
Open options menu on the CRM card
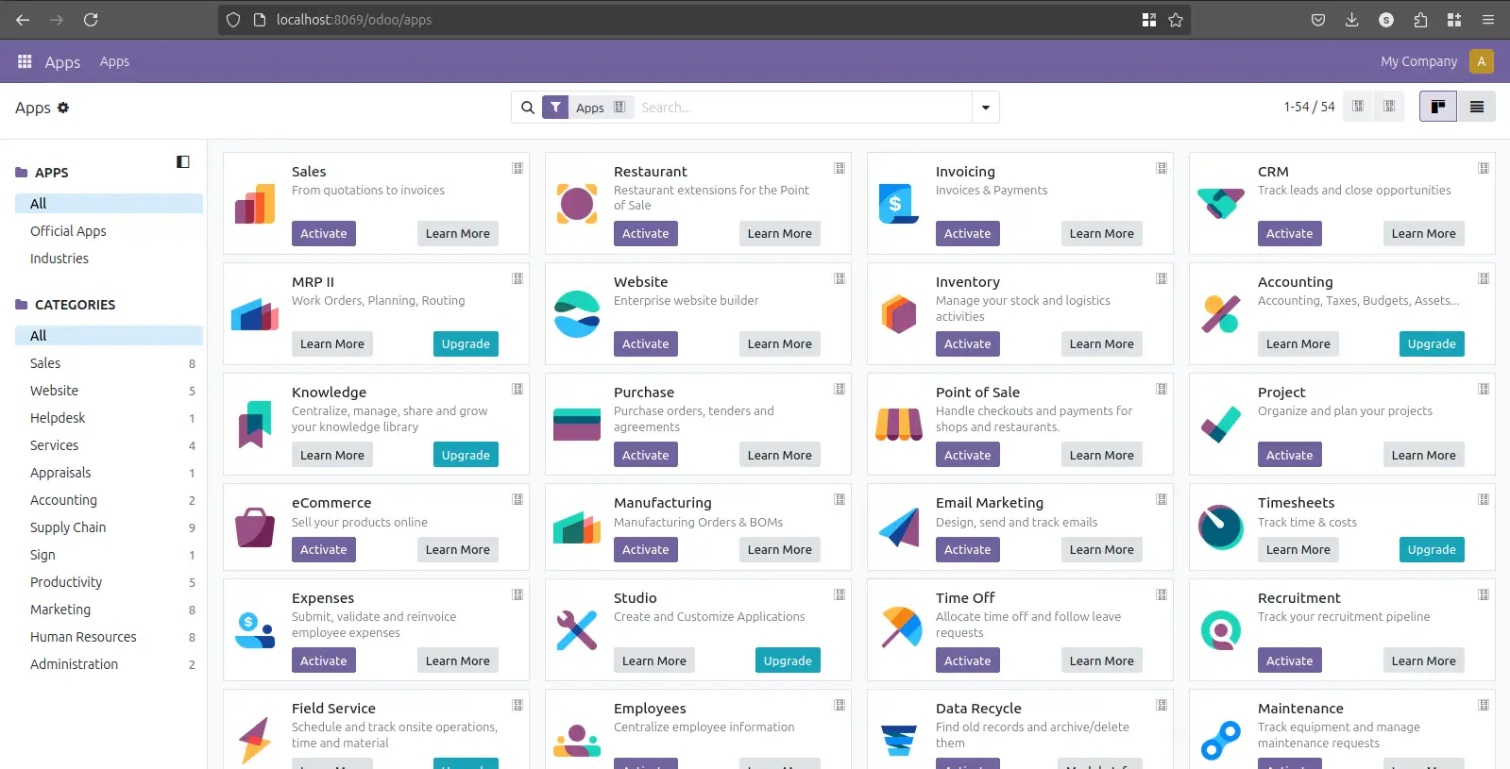(x=1484, y=168)
